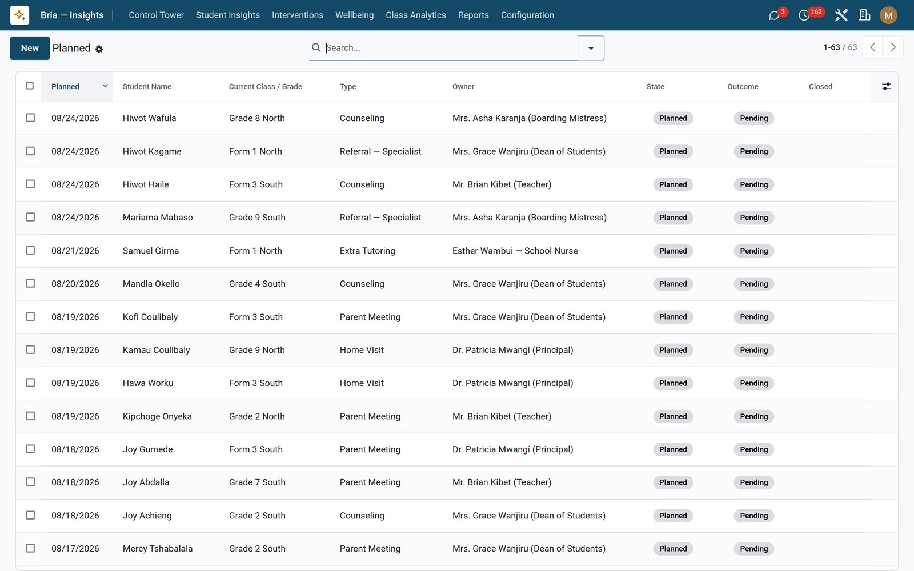Check the Mercy Tshabalala row checkbox
This screenshot has width=914, height=571.
coord(30,548)
